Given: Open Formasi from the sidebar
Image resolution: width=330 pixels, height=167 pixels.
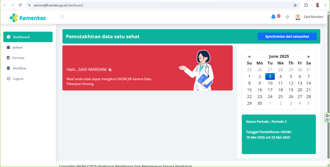Looking at the screenshot, I should (x=18, y=58).
